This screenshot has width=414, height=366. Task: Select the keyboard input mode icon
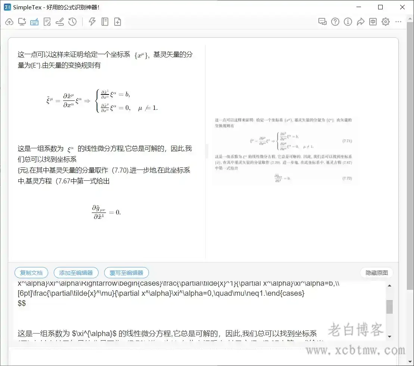click(34, 22)
